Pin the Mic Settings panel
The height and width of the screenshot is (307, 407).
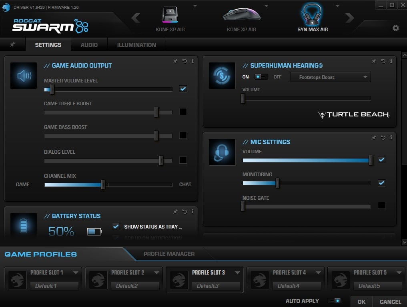pos(374,138)
